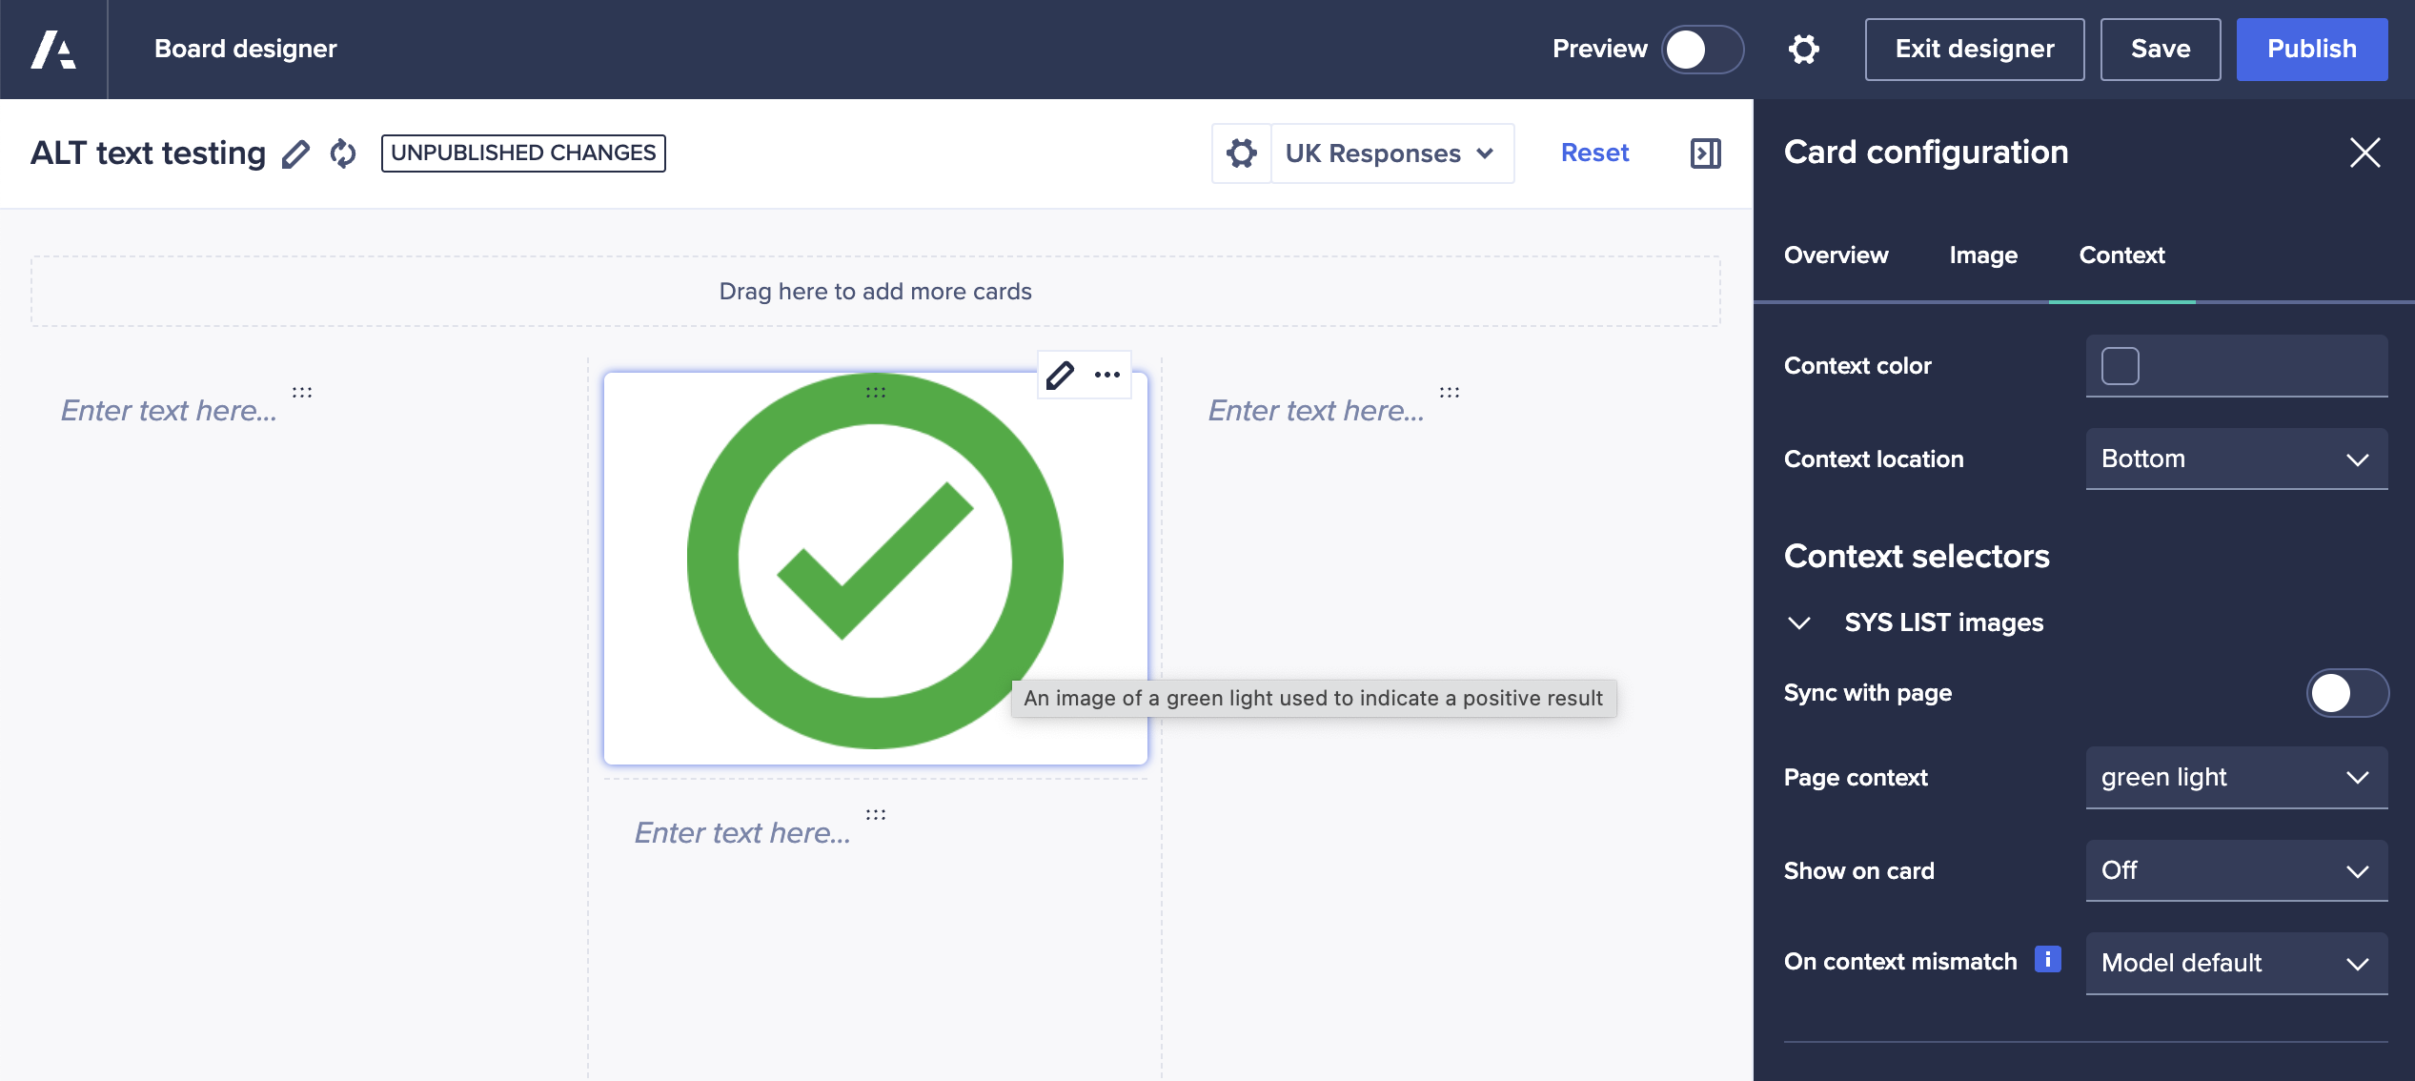The image size is (2415, 1081).
Task: Collapse the SYS LIST images section
Action: (x=1799, y=622)
